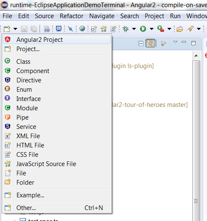This screenshot has height=221, width=207.
Task: Click the highlighter search toolbar icon
Action: point(190,29)
